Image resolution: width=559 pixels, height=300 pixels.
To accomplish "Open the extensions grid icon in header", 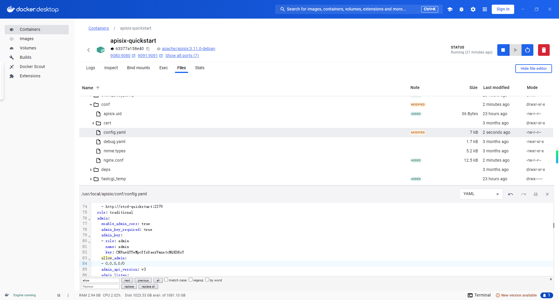I will [485, 9].
